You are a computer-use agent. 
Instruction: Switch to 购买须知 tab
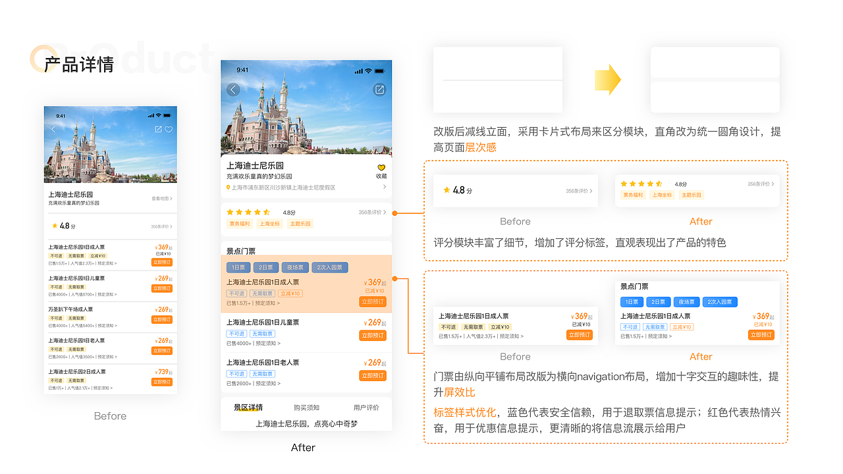coord(307,408)
